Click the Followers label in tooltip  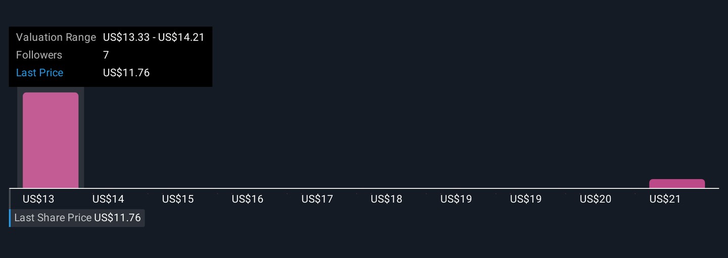pyautogui.click(x=39, y=55)
